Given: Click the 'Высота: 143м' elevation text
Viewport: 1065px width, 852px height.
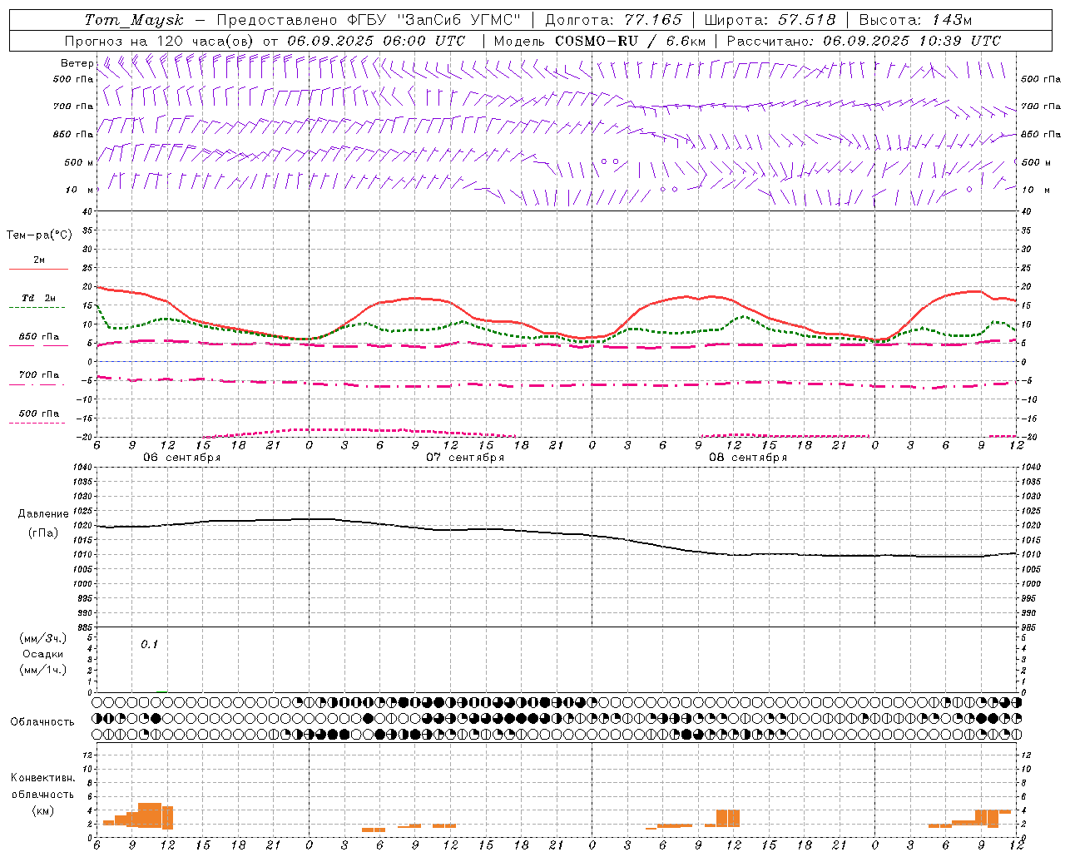Looking at the screenshot, I should click(915, 20).
